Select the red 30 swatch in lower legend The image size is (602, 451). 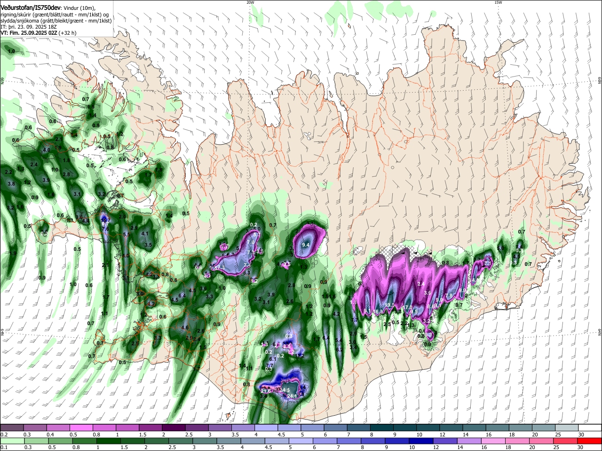coord(589,441)
